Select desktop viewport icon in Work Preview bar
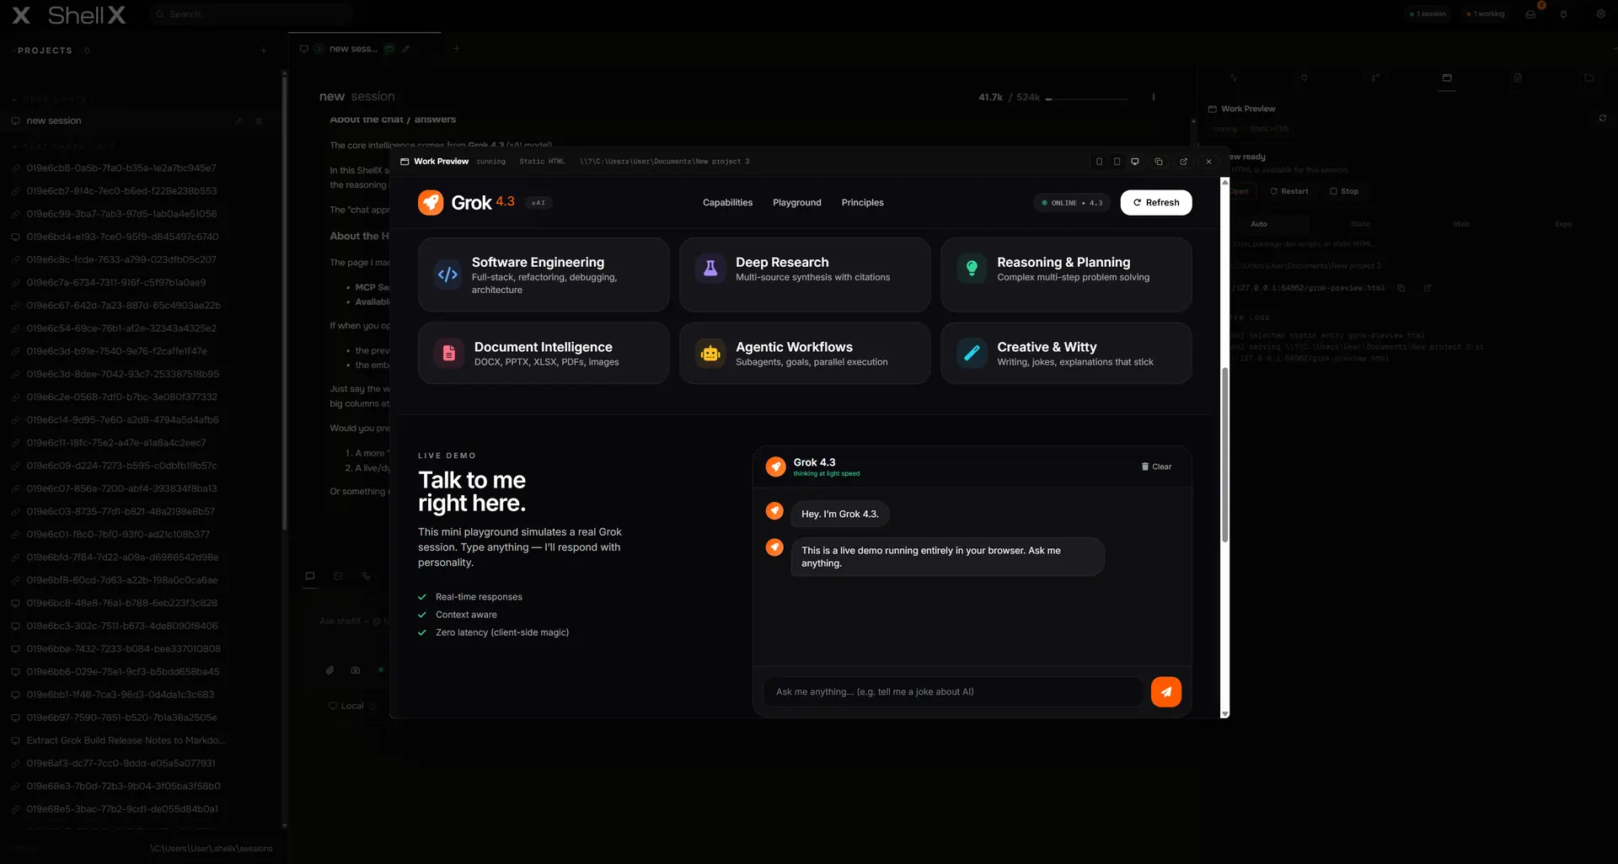Screen dimensions: 1618x864 click(1135, 162)
